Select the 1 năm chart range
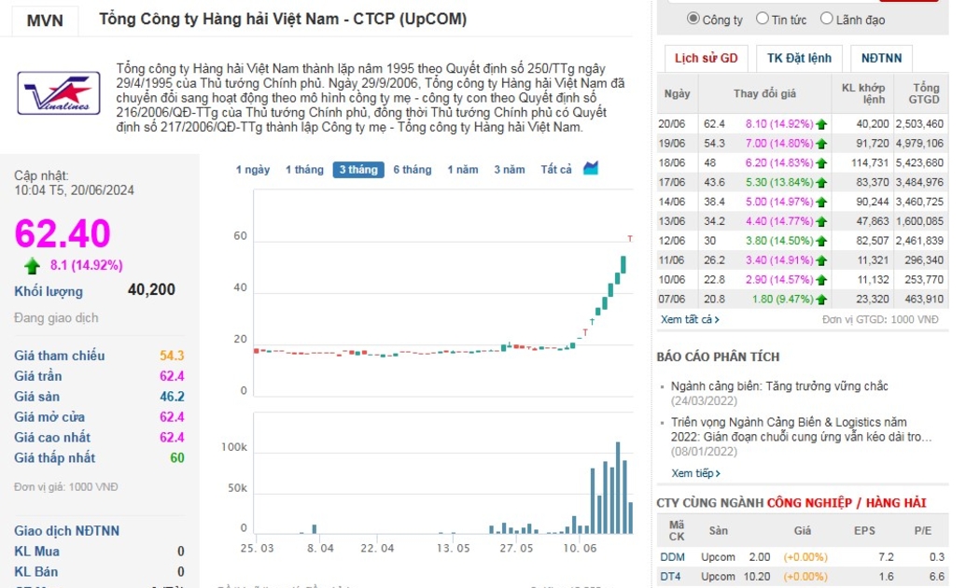This screenshot has height=588, width=980. [x=463, y=170]
